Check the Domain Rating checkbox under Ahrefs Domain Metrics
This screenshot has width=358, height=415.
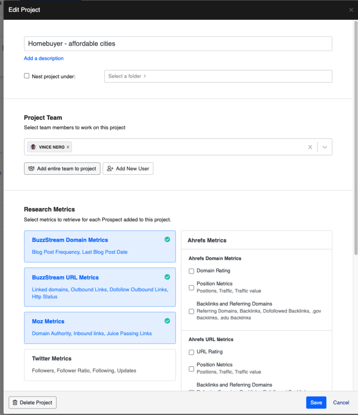(191, 271)
